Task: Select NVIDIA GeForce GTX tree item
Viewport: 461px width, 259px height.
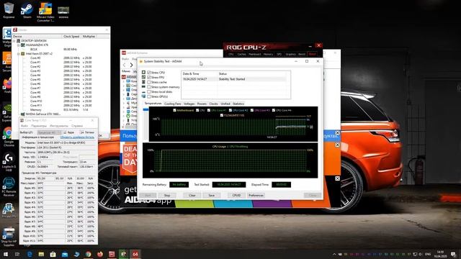Action: (x=43, y=114)
